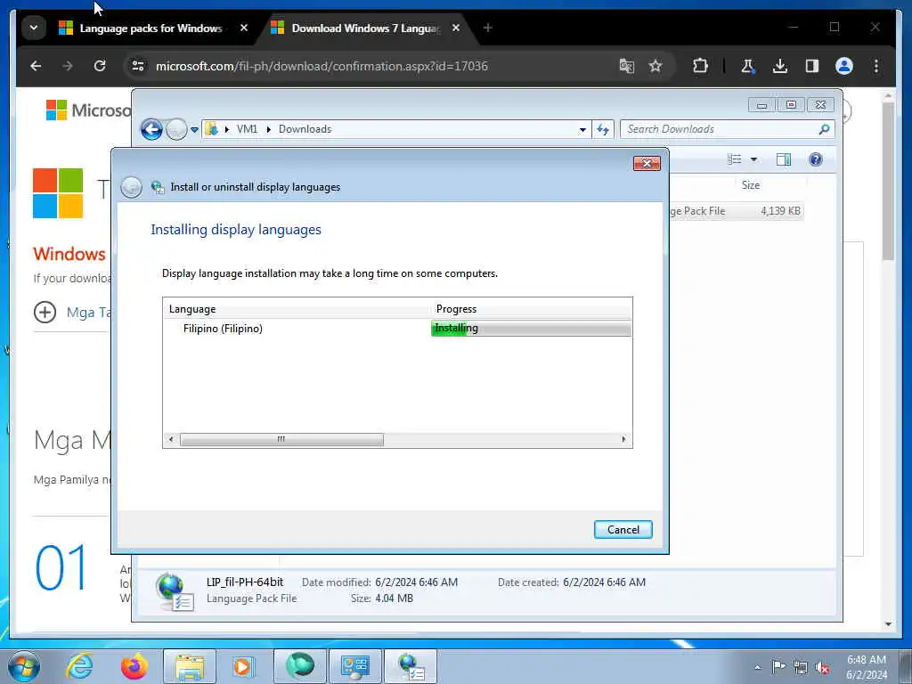Open the Windows Start menu
The height and width of the screenshot is (684, 912).
[24, 666]
